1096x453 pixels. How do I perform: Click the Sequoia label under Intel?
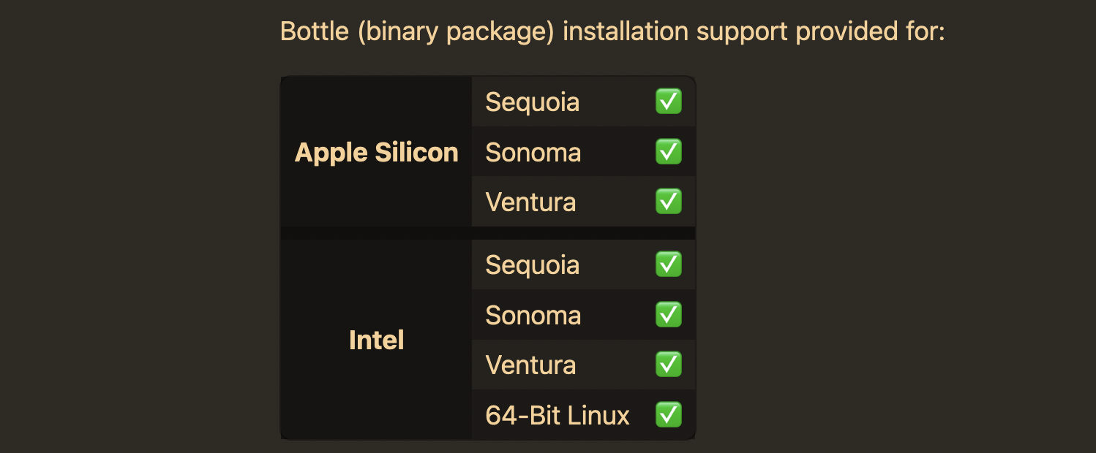tap(533, 265)
